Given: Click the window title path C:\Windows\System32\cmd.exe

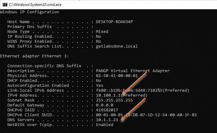Looking at the screenshot, I should tap(35, 5).
